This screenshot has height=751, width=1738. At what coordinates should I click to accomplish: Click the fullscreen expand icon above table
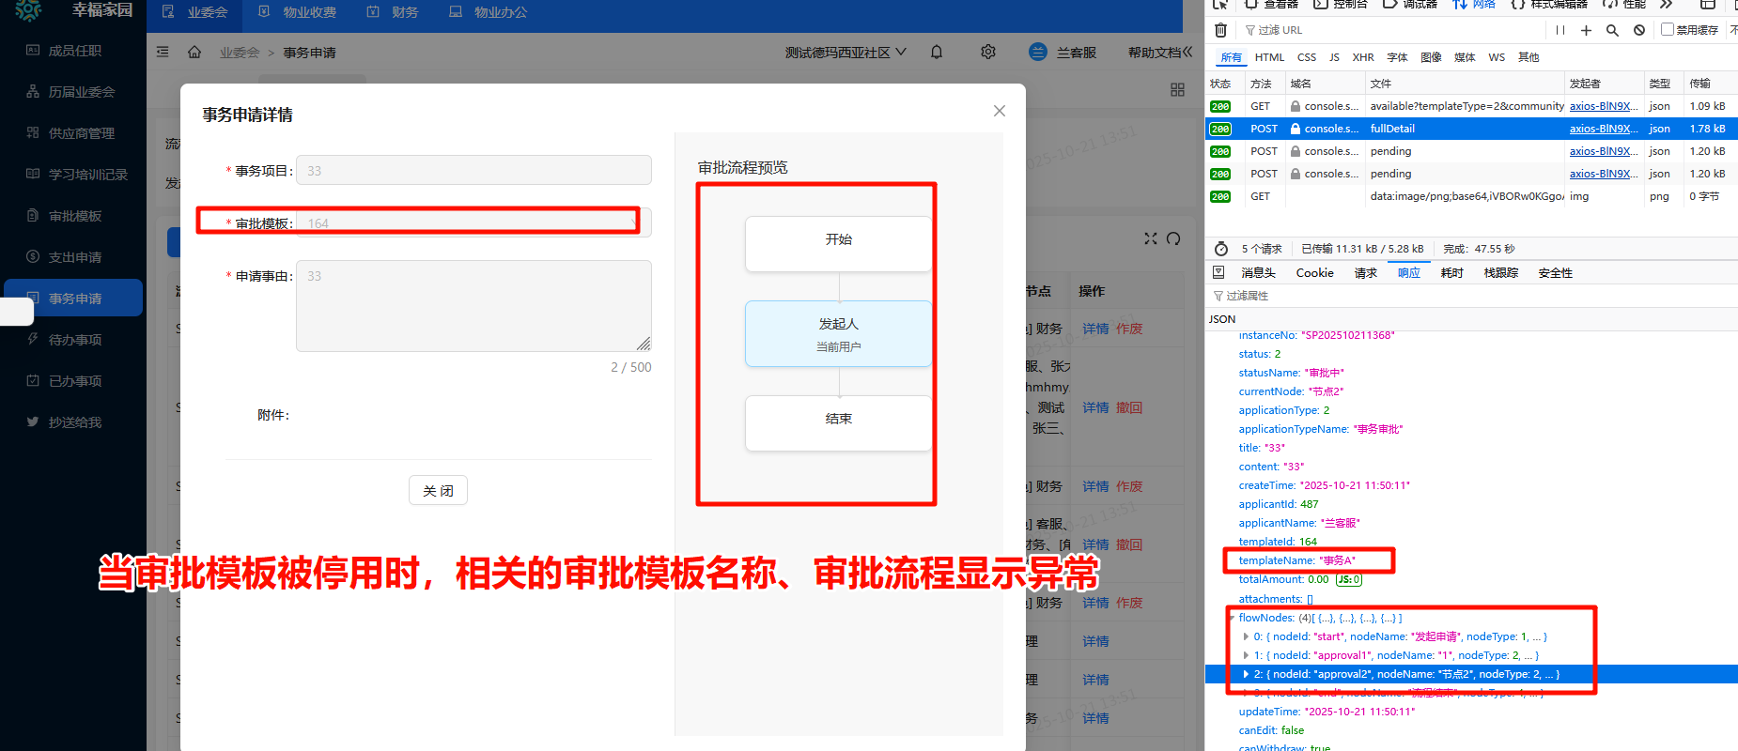pos(1151,238)
